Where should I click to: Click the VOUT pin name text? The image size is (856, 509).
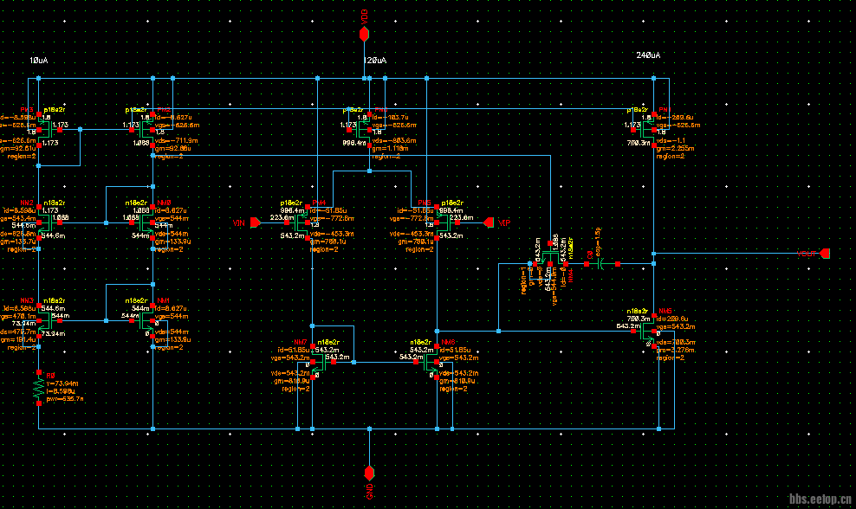(807, 254)
